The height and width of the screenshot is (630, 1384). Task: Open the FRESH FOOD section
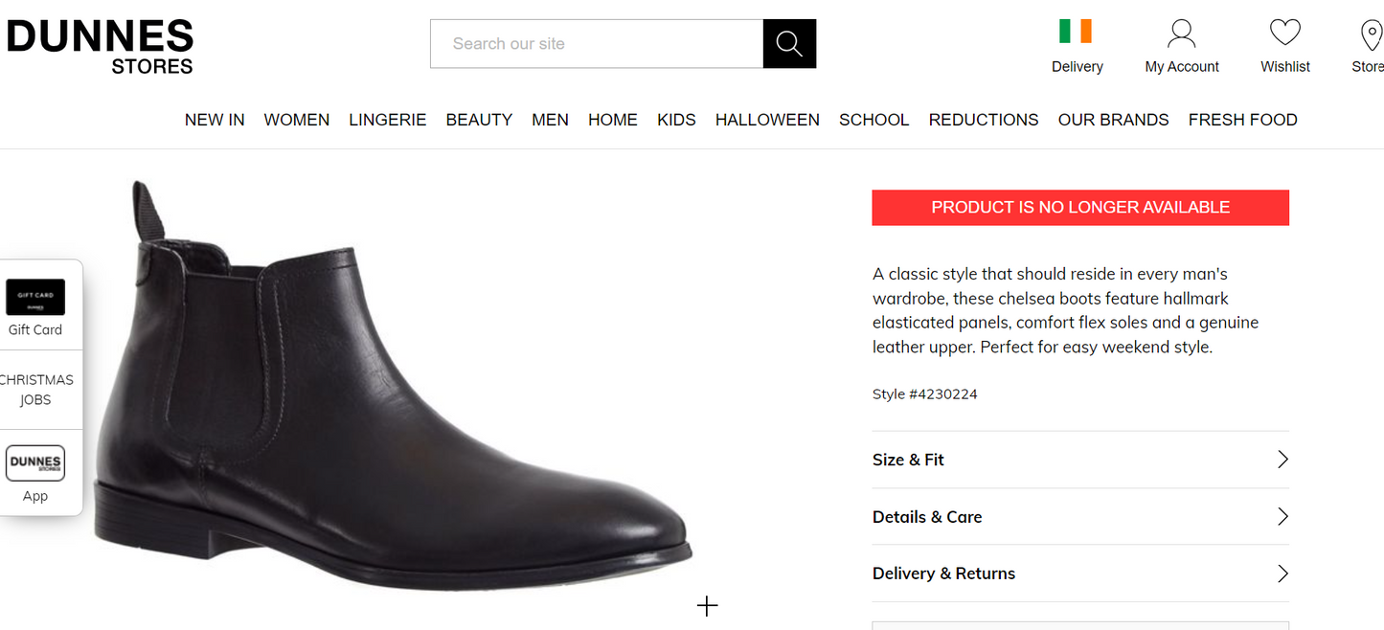1242,119
